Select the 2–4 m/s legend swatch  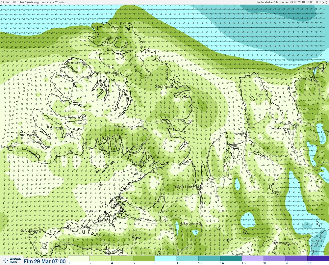pyautogui.click(x=100, y=258)
